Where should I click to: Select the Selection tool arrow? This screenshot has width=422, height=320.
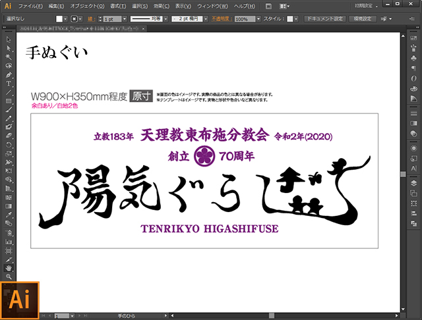(x=9, y=40)
